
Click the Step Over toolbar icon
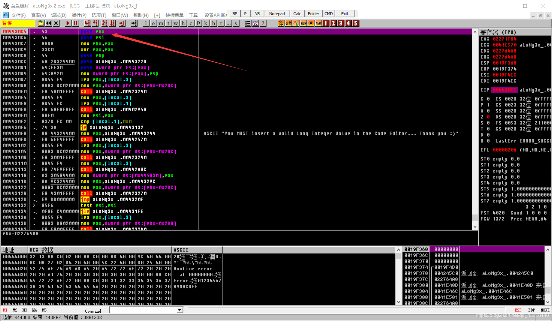pyautogui.click(x=95, y=23)
